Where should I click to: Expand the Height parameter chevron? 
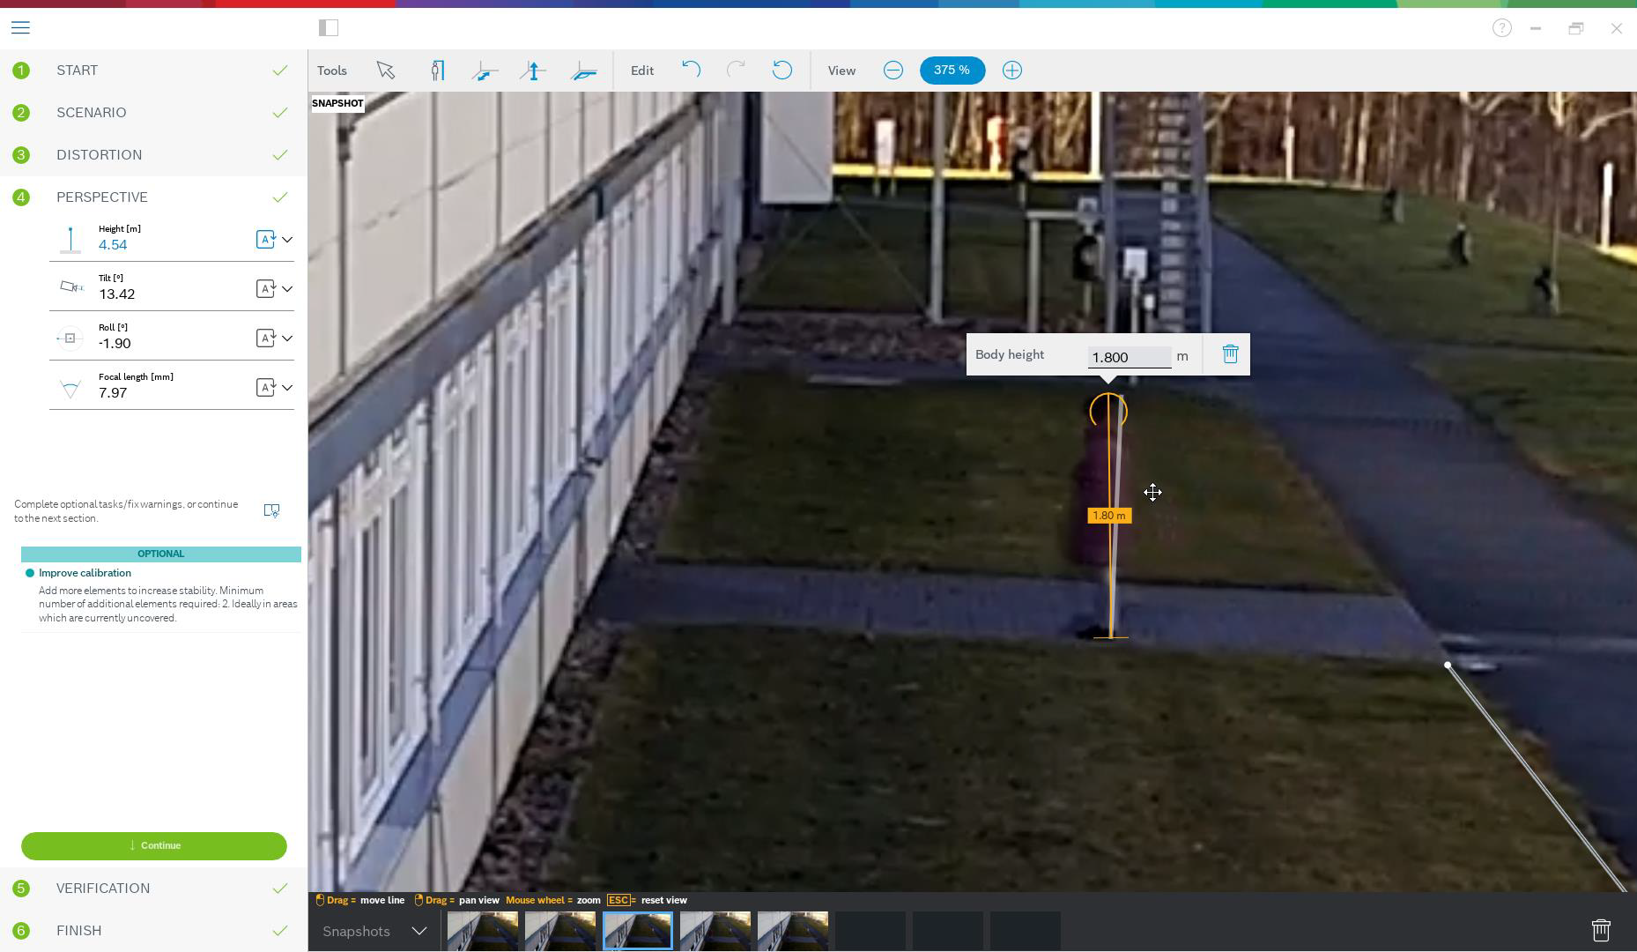[287, 240]
